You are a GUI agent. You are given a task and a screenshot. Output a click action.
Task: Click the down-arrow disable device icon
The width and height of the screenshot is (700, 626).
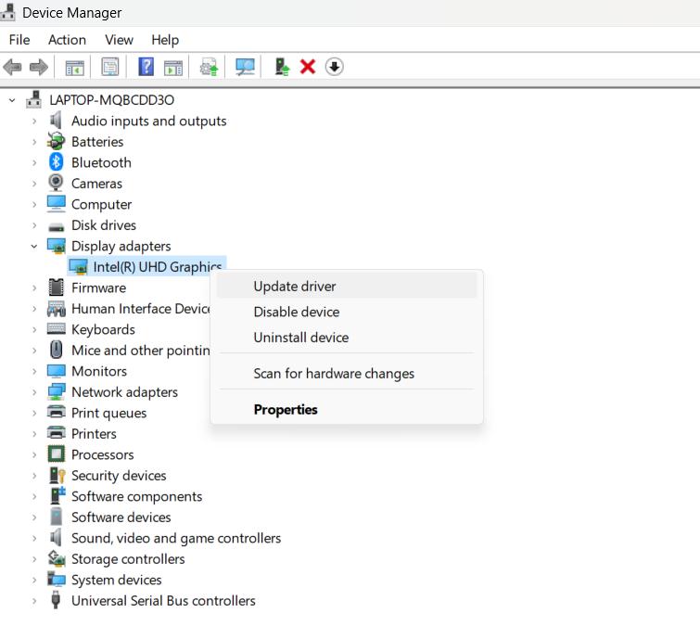click(335, 67)
